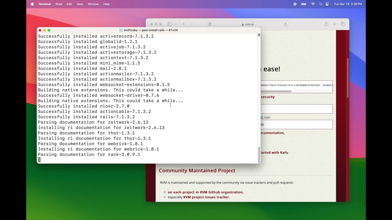Click Safari page vertical scrollbar
Viewport: 392px width, 220px height.
(x=348, y=78)
